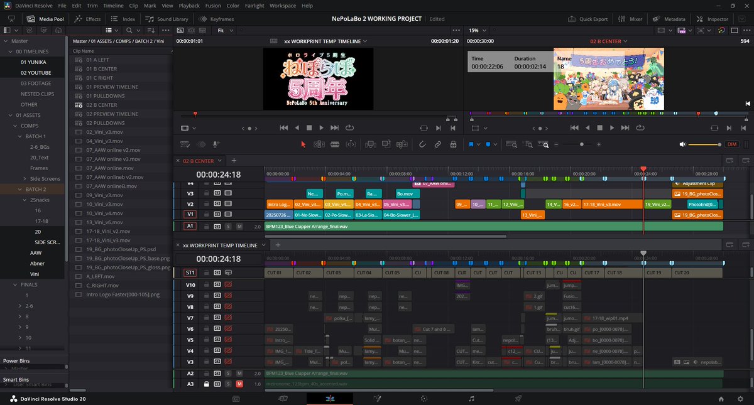Open Media Pool three-dot options menu
Screen dimensions: 754x405
(x=165, y=30)
